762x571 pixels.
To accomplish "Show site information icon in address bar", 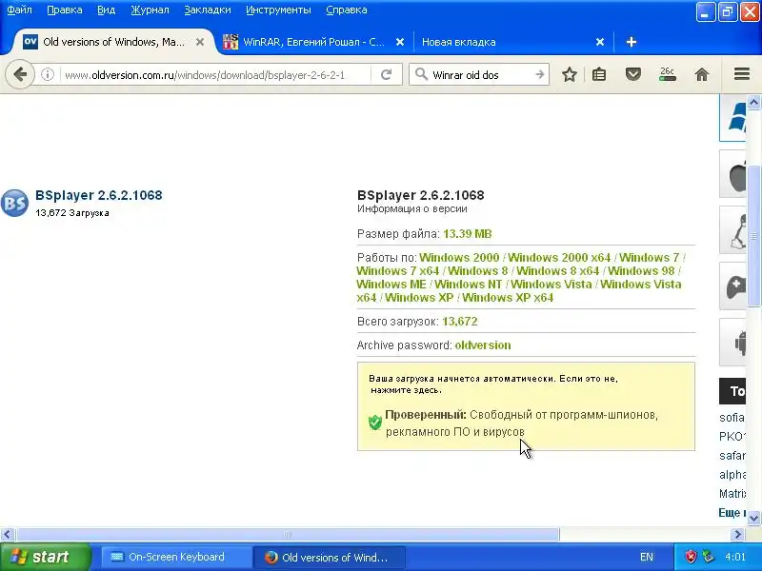I will pyautogui.click(x=47, y=75).
